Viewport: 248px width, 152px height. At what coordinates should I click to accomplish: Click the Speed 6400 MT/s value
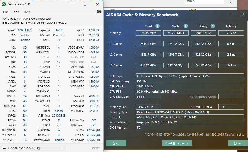coord(25,30)
